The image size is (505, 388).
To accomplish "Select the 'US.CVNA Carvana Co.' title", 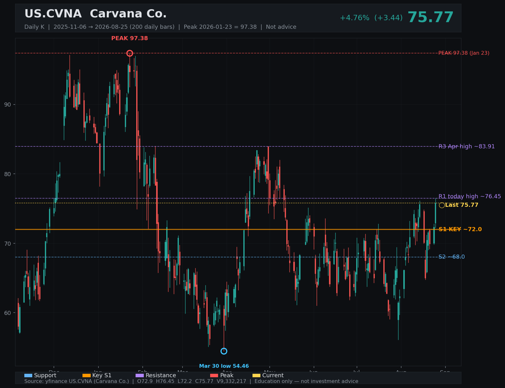I will (95, 14).
